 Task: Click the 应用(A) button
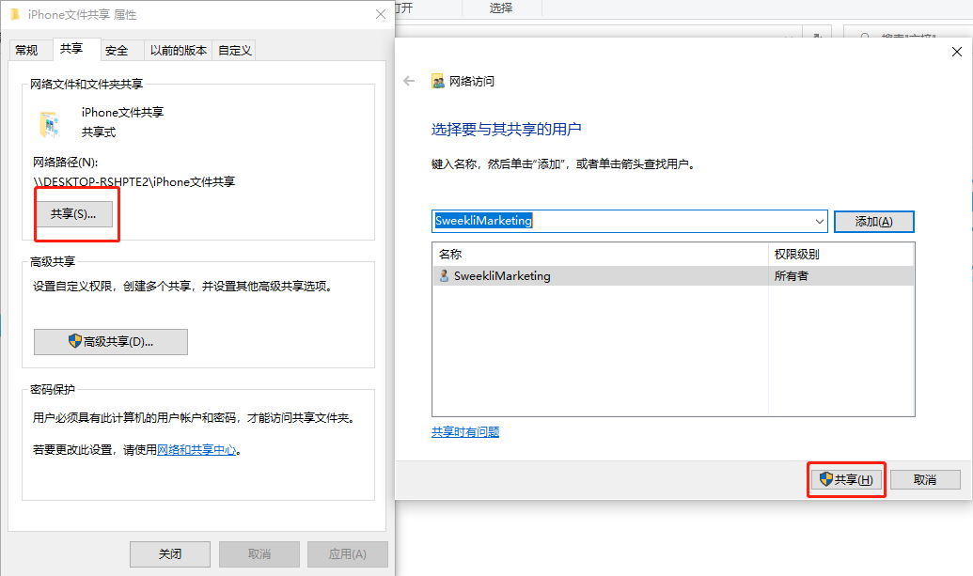pos(347,553)
